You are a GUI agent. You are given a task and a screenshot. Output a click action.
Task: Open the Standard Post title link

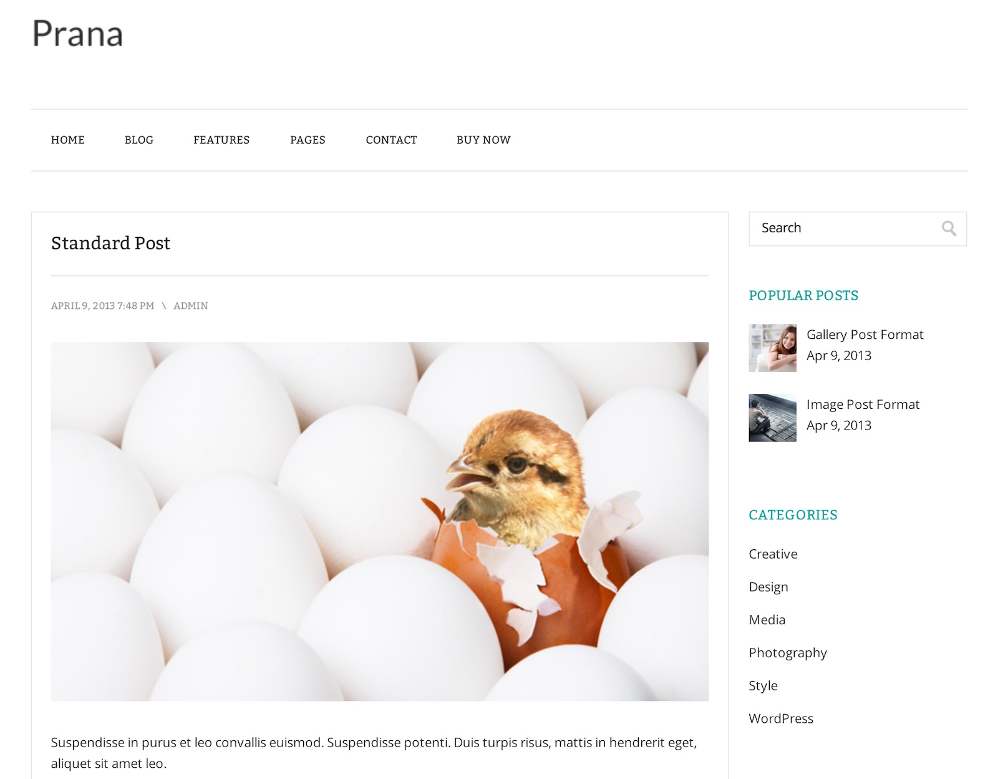pyautogui.click(x=110, y=243)
